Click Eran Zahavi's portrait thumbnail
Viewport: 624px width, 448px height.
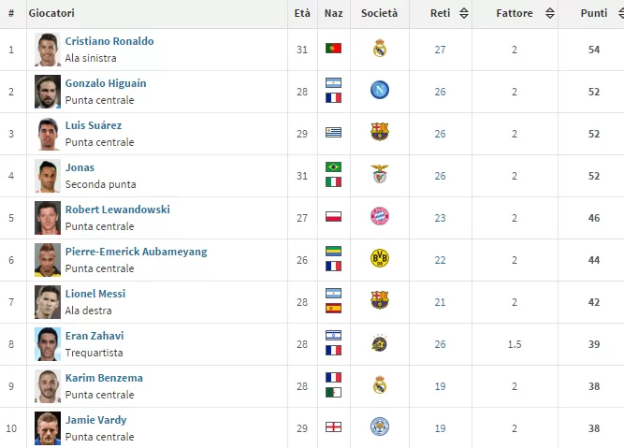[x=48, y=343]
